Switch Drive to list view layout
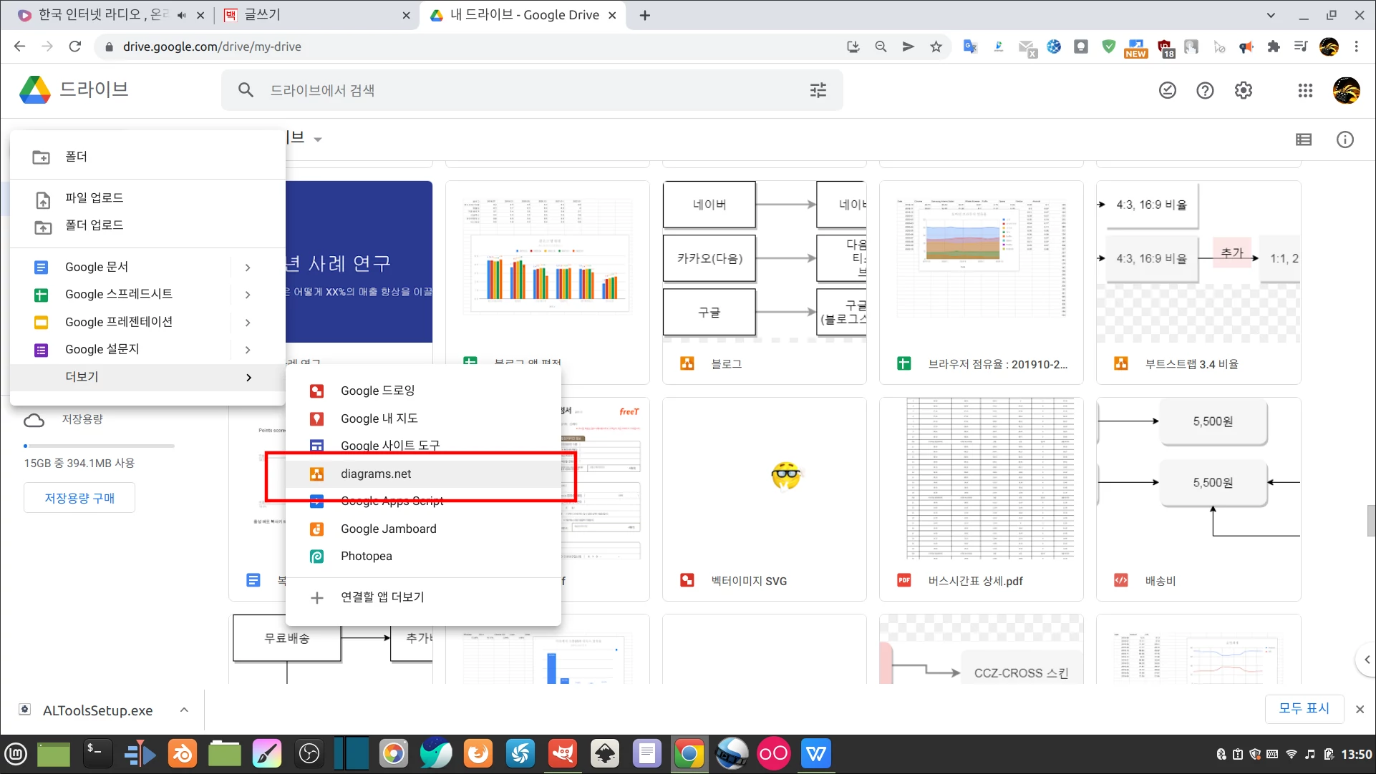This screenshot has width=1376, height=774. (1303, 139)
